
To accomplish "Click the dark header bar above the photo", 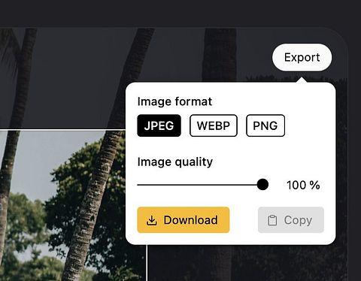I will point(180,13).
